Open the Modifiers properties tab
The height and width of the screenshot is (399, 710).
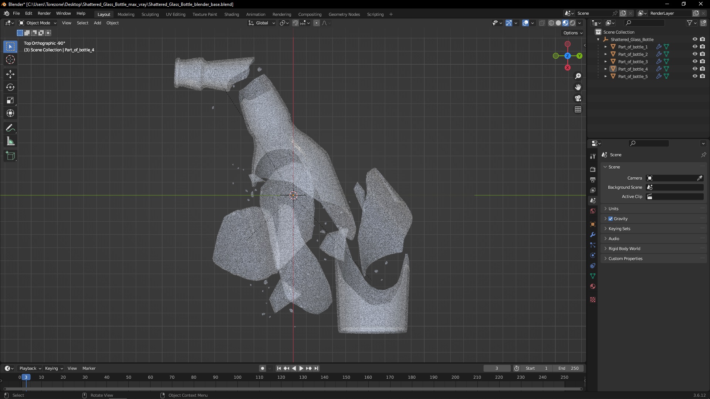pos(593,235)
